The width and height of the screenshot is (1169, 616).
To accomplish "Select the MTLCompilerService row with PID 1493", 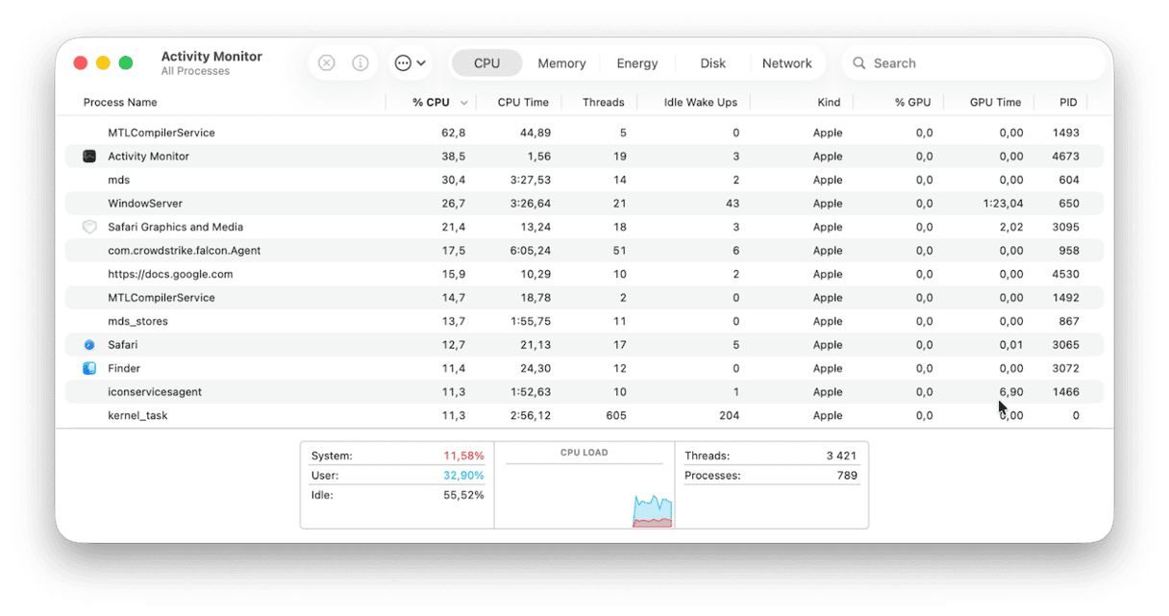I will click(584, 134).
